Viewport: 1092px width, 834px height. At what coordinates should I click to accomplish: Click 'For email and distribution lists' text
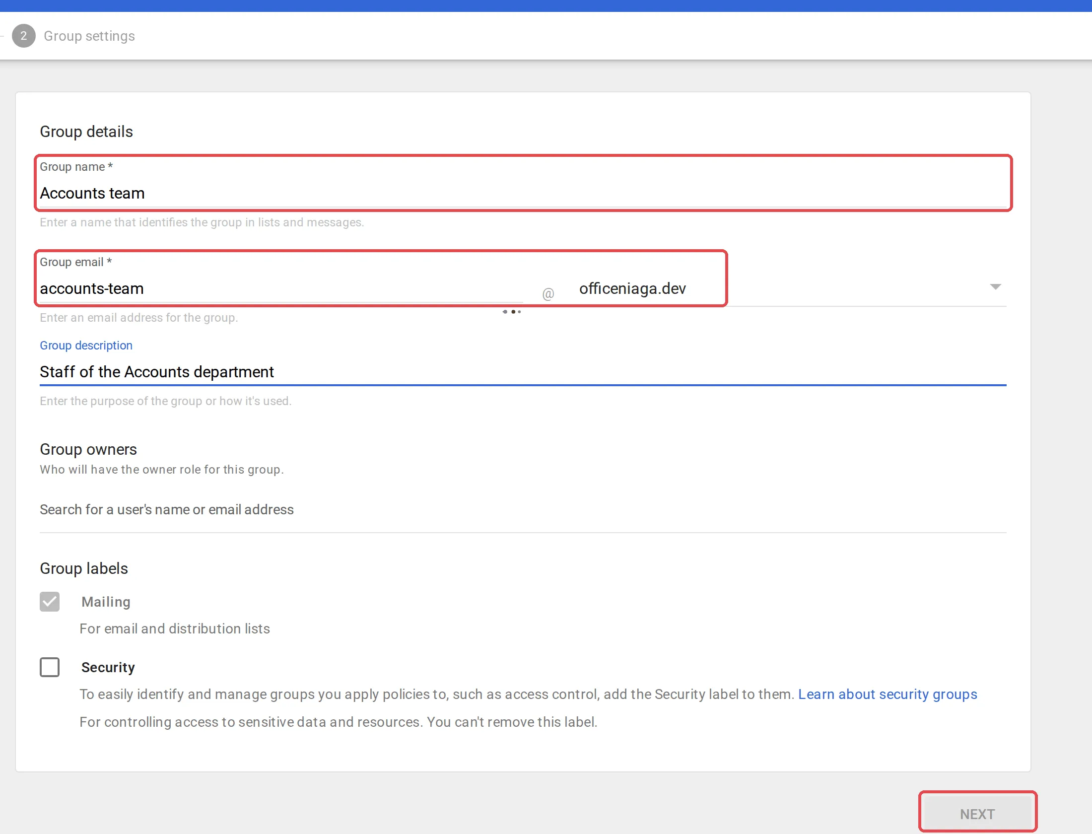[x=175, y=628]
